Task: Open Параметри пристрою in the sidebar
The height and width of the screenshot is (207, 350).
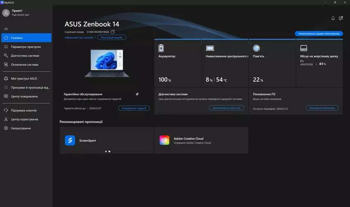Action: pos(26,47)
